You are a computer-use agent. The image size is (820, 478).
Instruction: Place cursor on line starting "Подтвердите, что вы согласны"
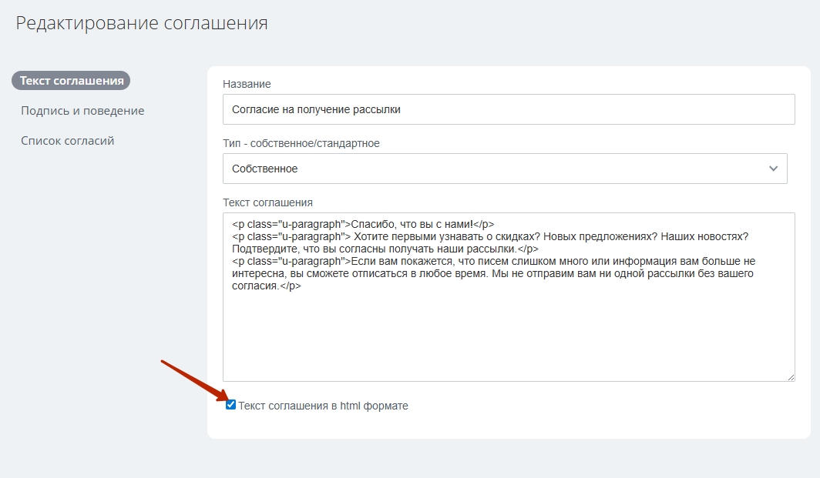pyautogui.click(x=385, y=249)
